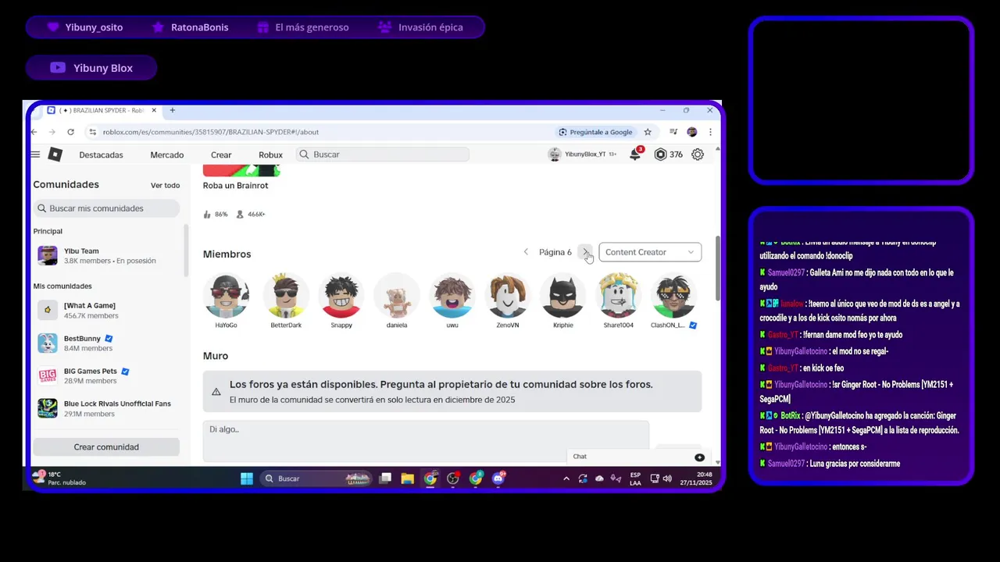Open a new Chrome tab
This screenshot has height=562, width=1000.
point(173,110)
